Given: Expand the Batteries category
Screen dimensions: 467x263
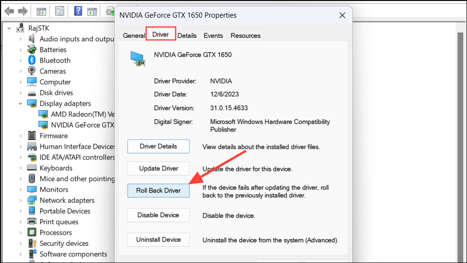Looking at the screenshot, I should 21,50.
